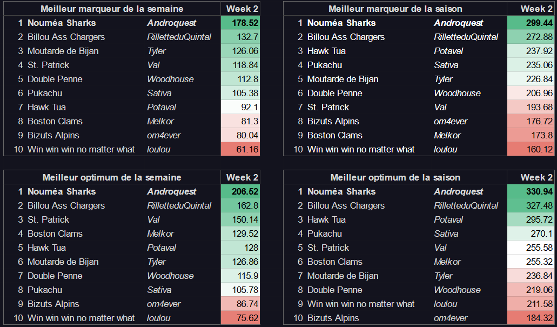Screen dimensions: 557x327
Task: Click the Meilleur optimum de la semaine header
Action: point(112,177)
